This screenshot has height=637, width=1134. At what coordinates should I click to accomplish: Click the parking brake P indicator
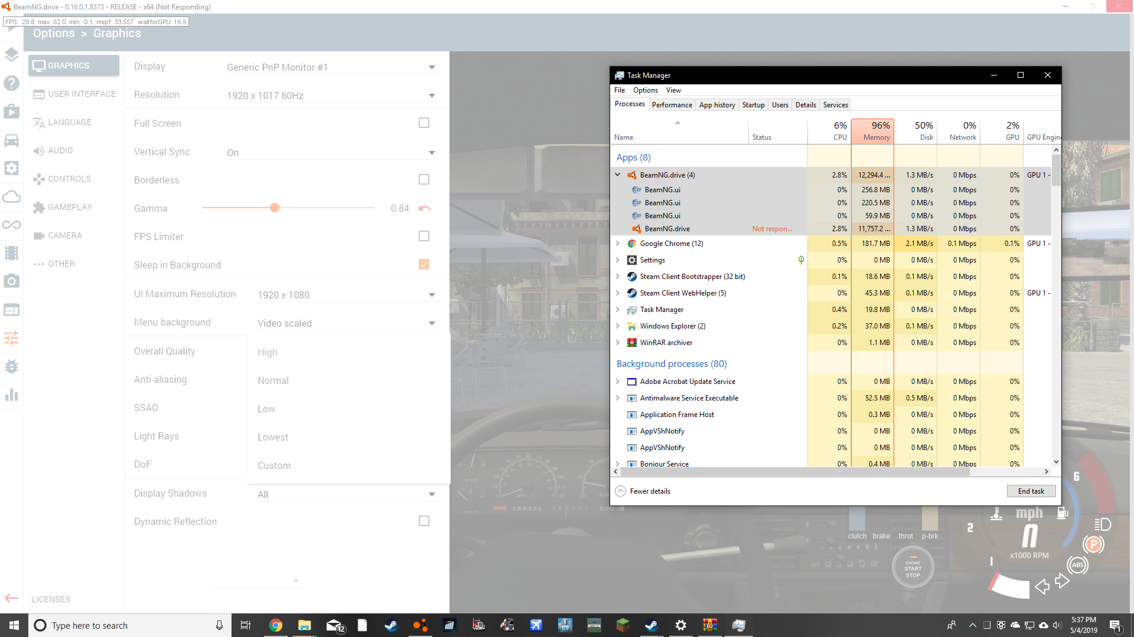(x=1093, y=544)
